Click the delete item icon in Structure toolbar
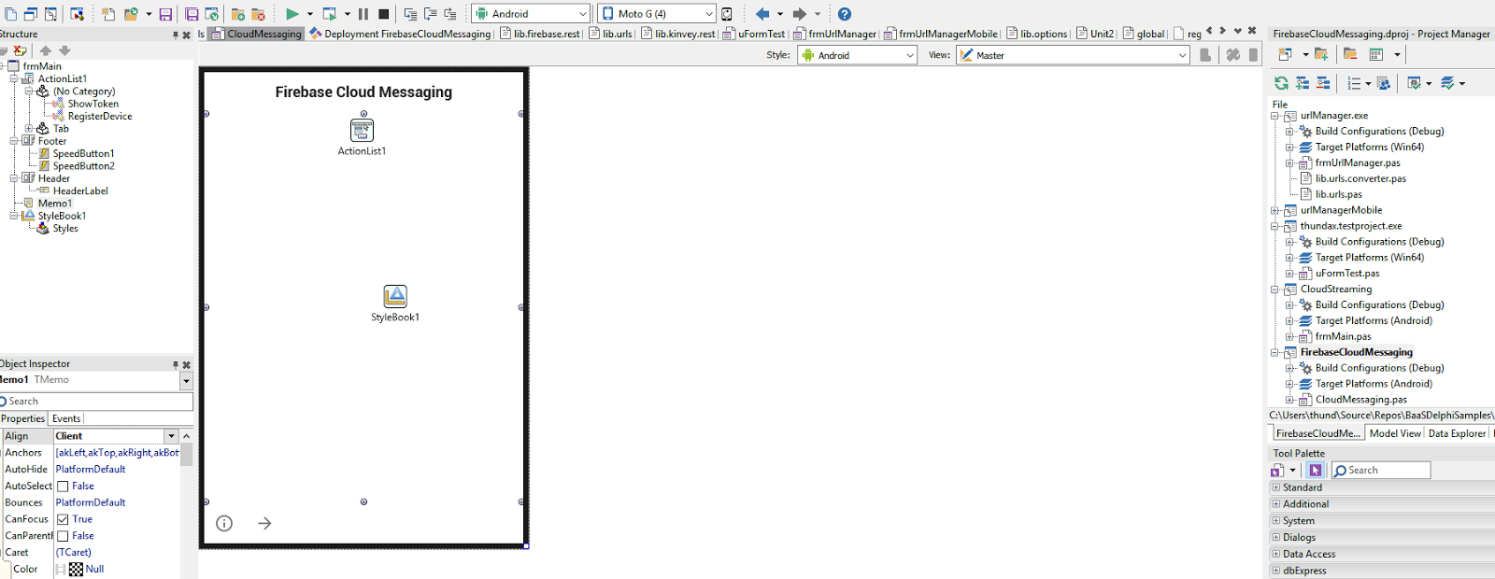 click(20, 50)
